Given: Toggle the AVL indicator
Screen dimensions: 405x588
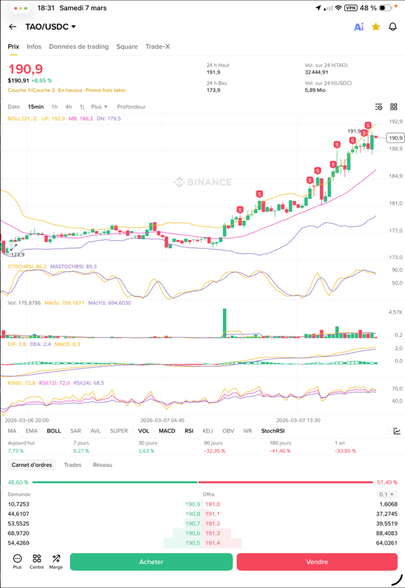Looking at the screenshot, I should [95, 431].
